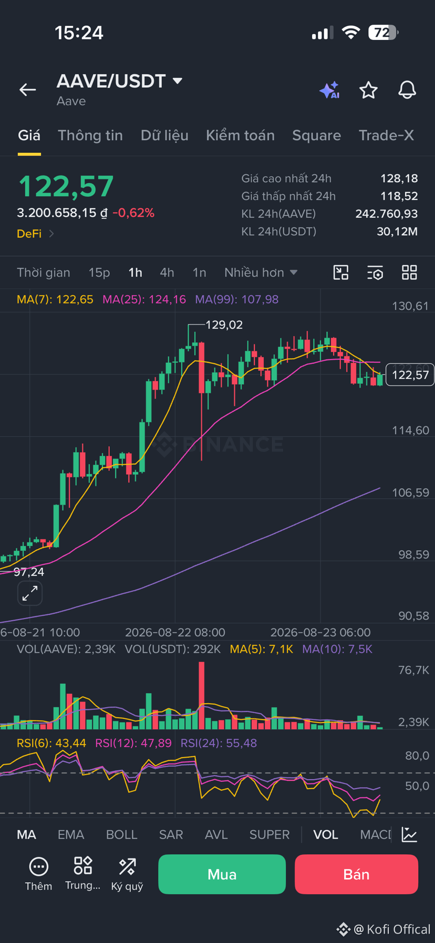Switch to the Thông tin tab
435x943 pixels.
coord(90,135)
